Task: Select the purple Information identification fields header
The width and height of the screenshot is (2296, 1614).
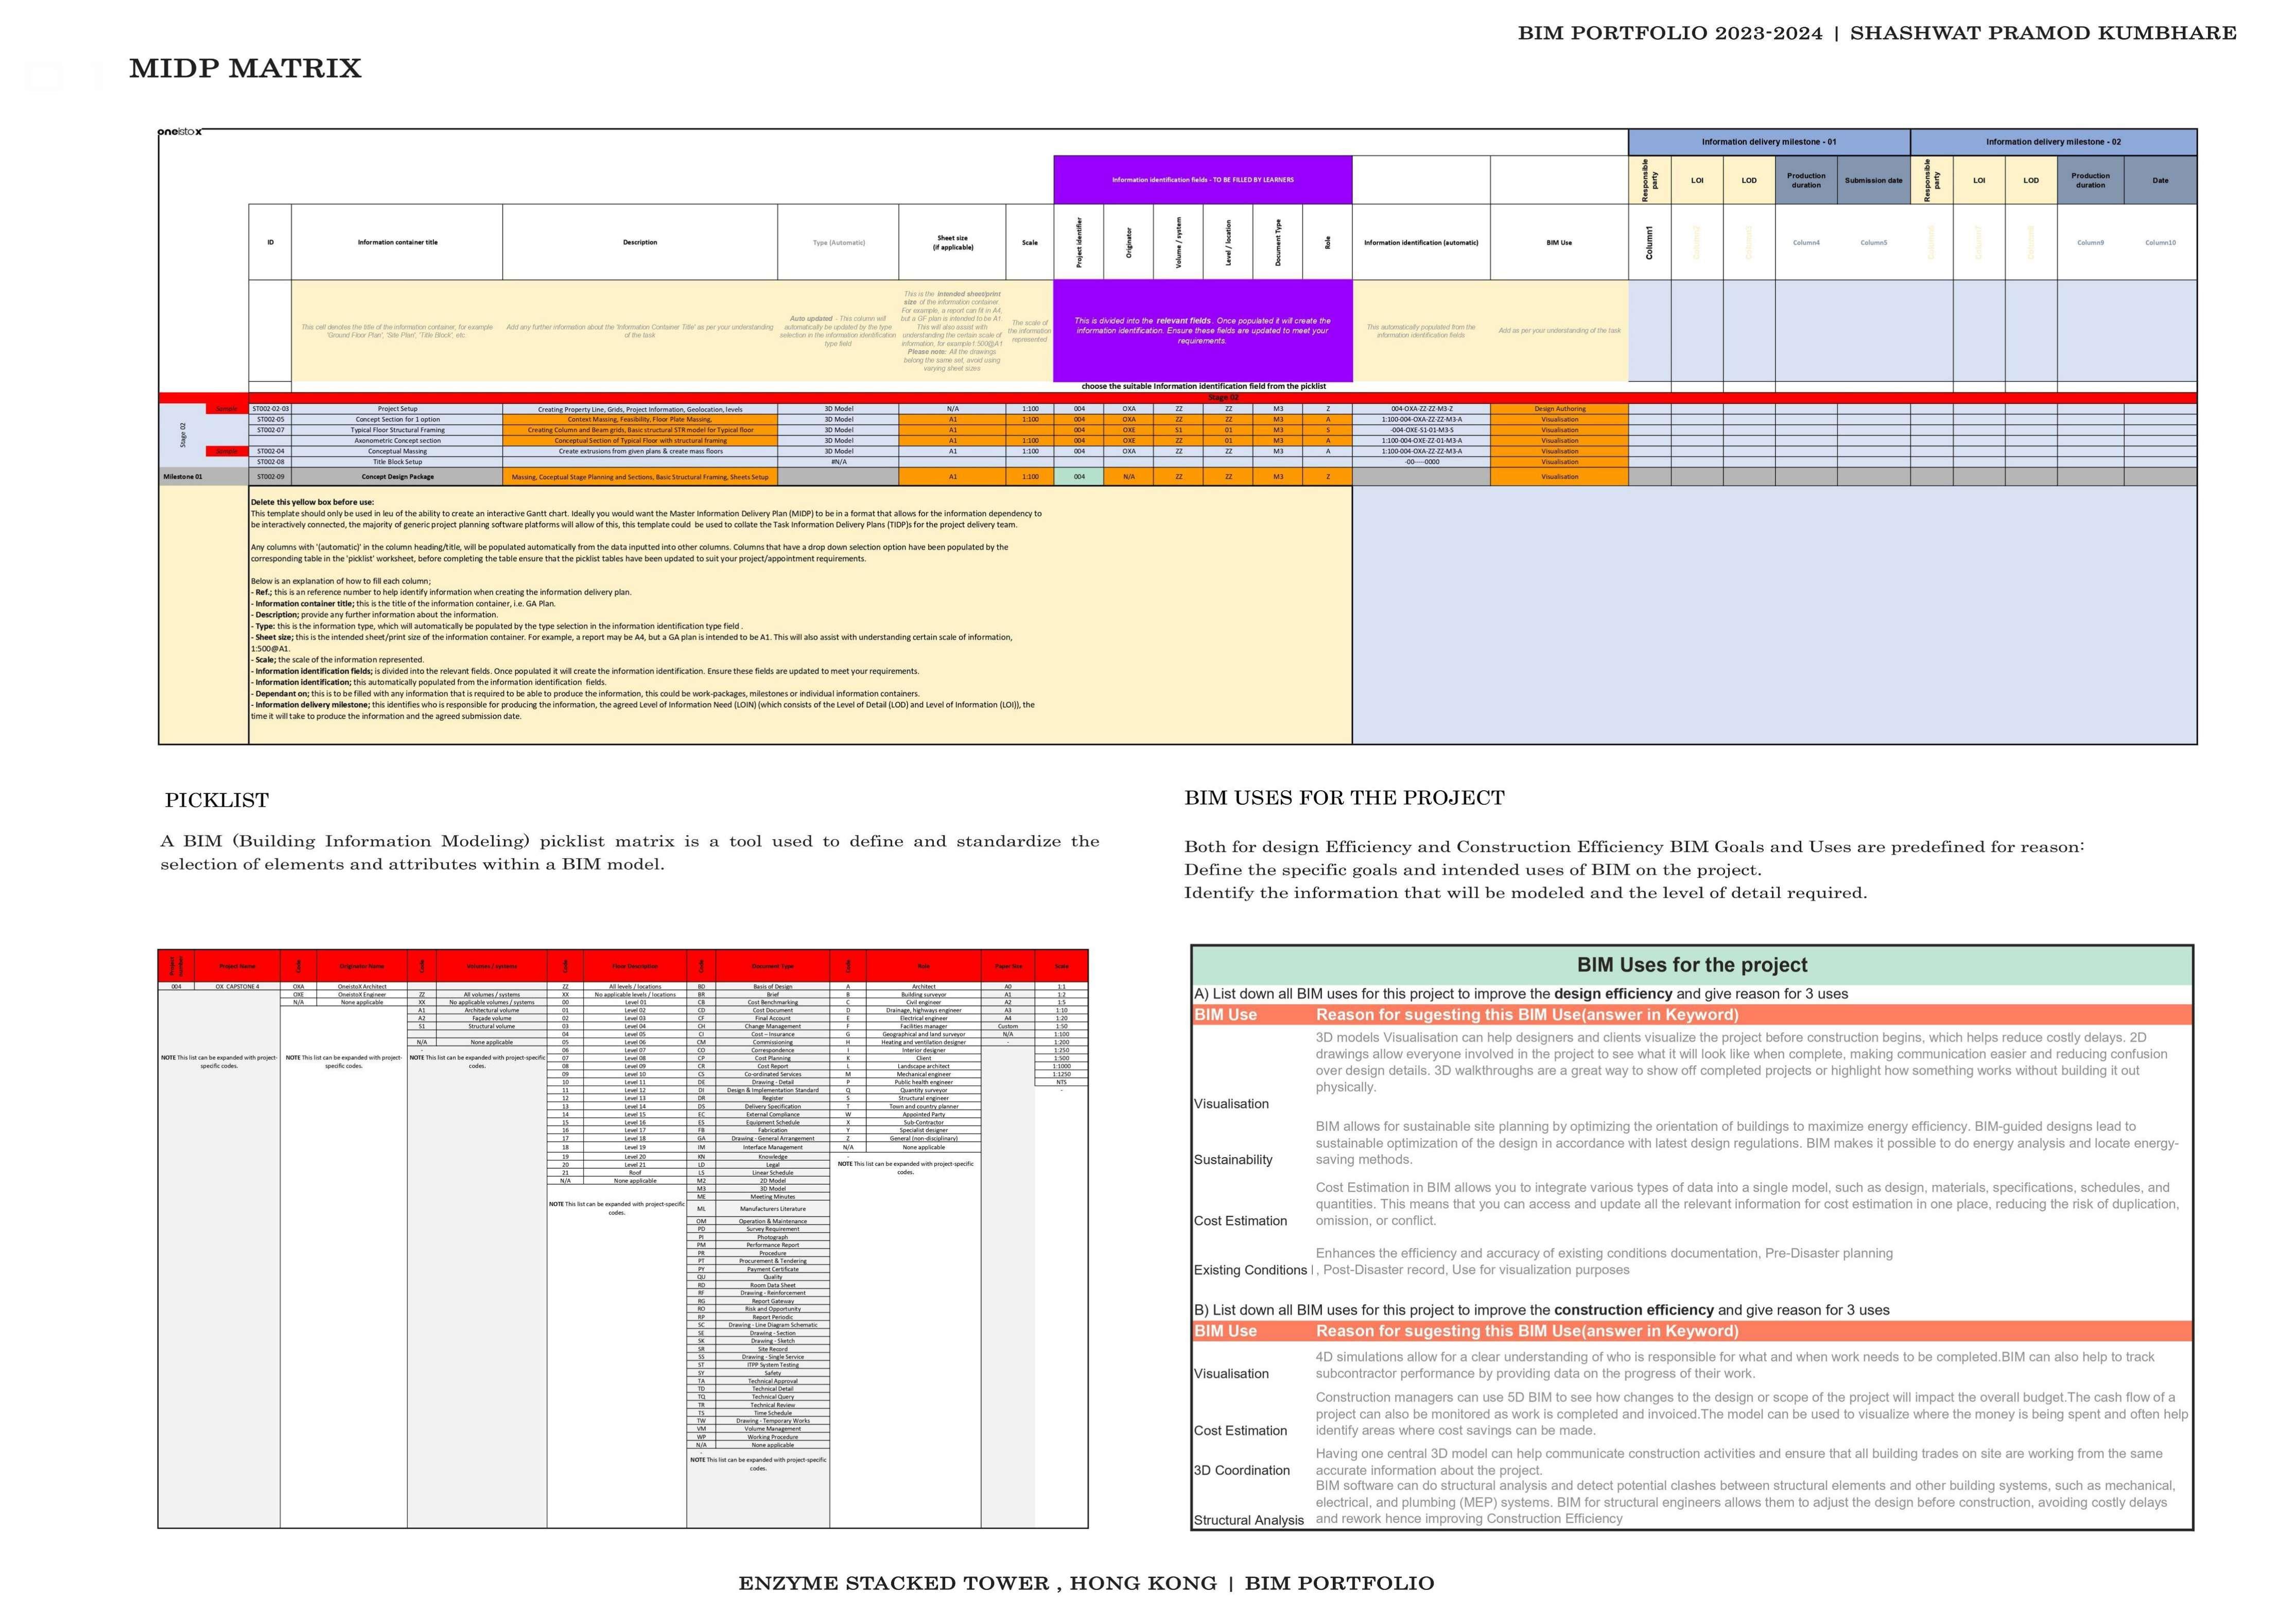Action: [1202, 180]
